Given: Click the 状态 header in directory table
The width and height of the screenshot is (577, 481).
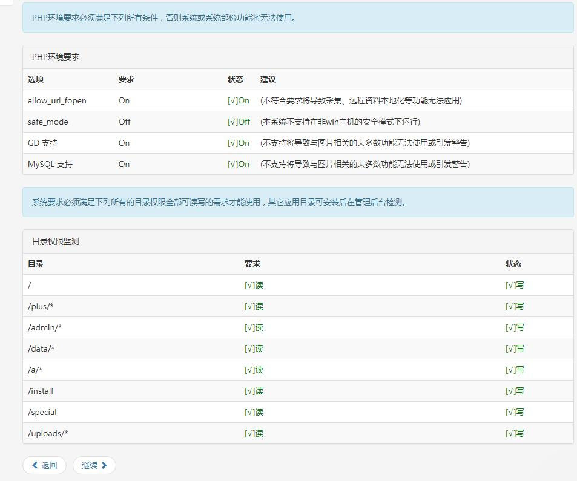Looking at the screenshot, I should point(513,264).
